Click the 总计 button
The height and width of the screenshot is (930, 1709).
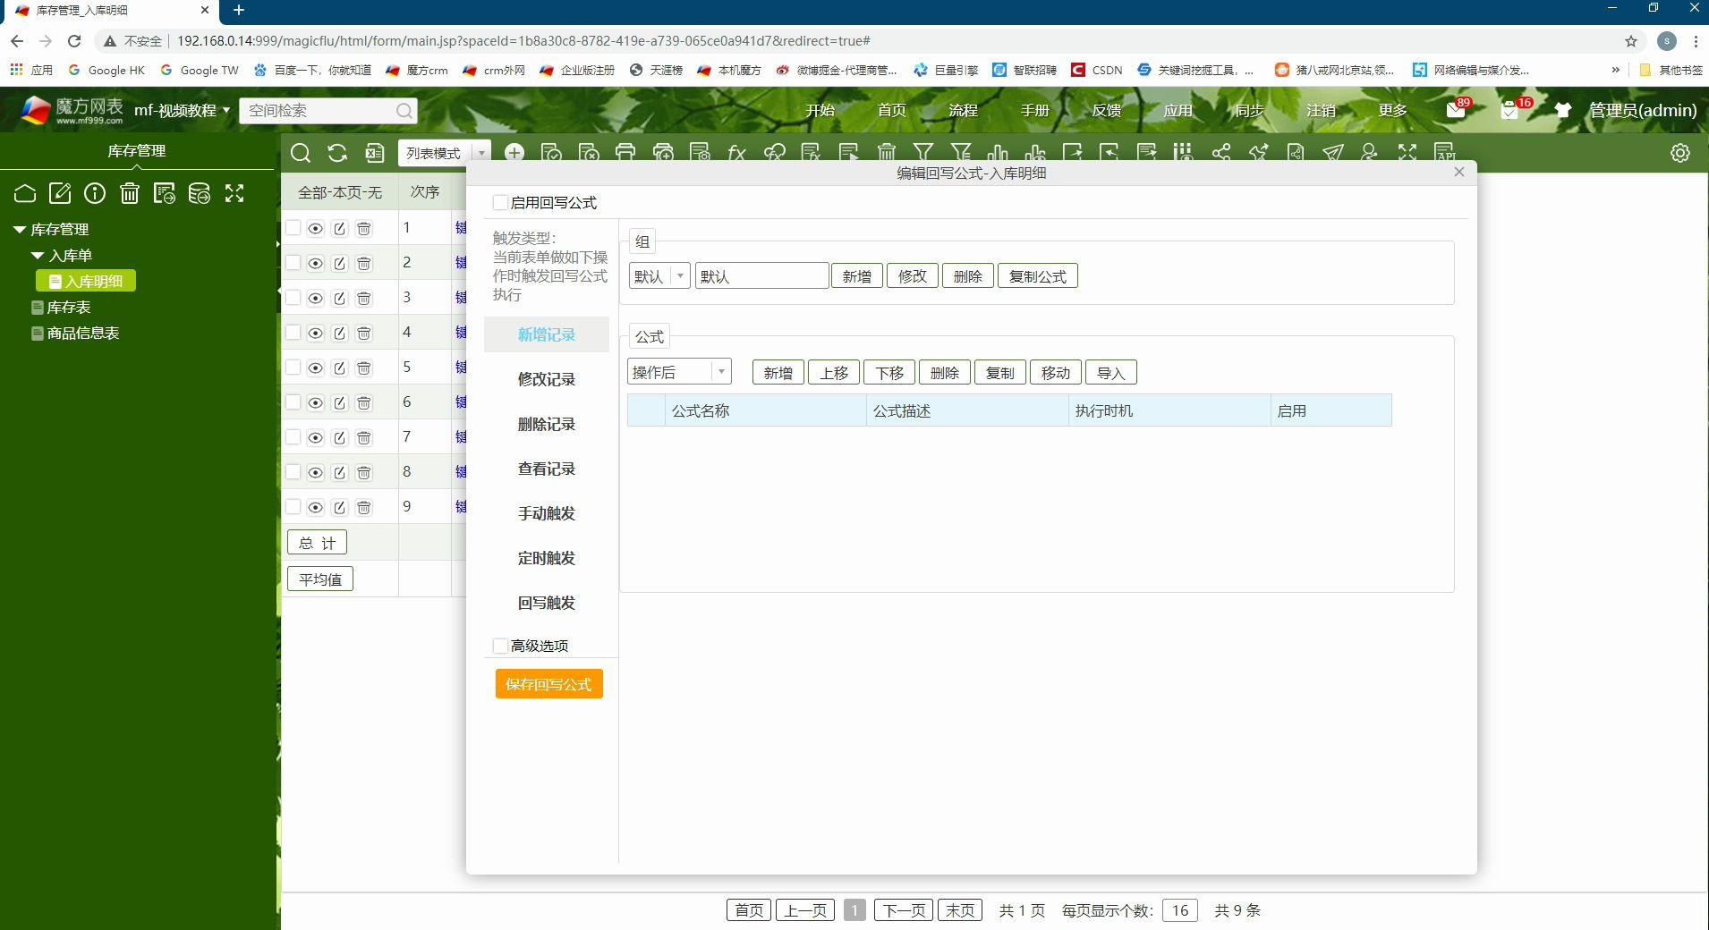318,543
